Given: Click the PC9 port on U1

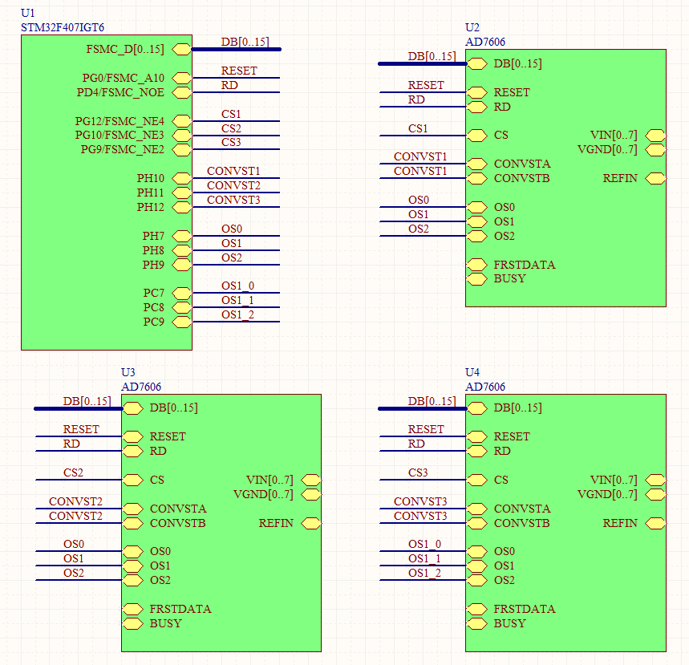Looking at the screenshot, I should [x=181, y=322].
